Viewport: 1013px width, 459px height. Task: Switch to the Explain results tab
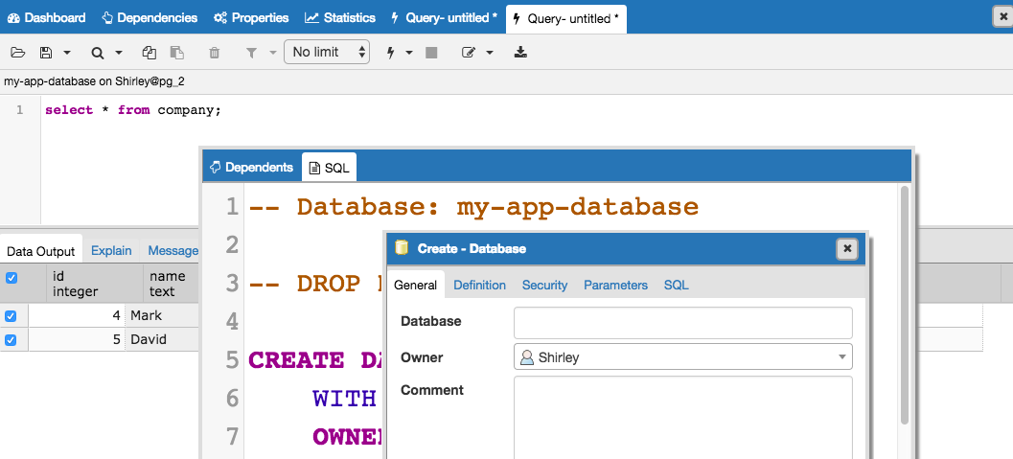click(x=111, y=251)
